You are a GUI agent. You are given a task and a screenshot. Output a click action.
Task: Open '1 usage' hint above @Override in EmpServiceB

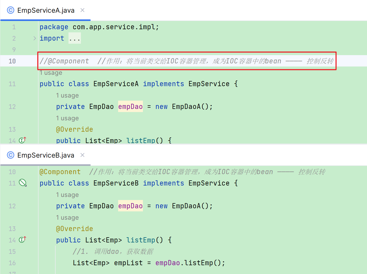click(x=67, y=218)
